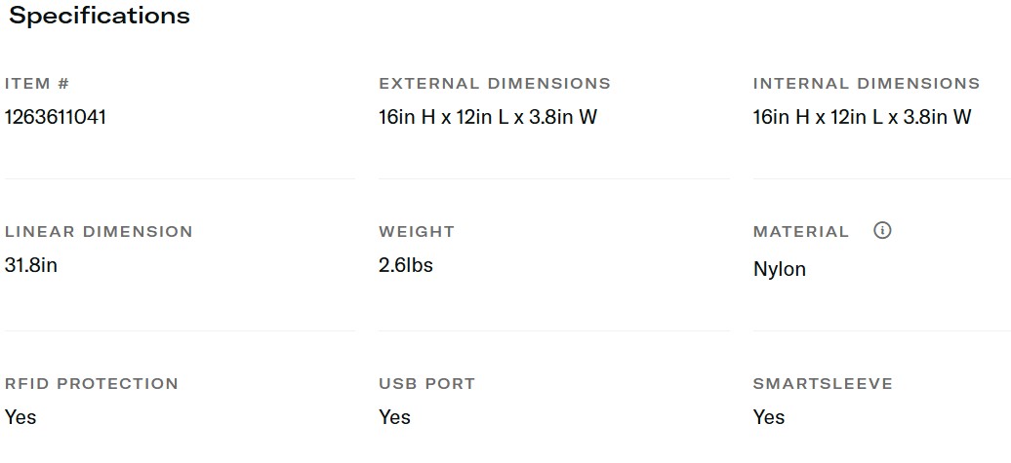Click the Internal Dimensions label
This screenshot has height=463, width=1011.
pos(867,84)
